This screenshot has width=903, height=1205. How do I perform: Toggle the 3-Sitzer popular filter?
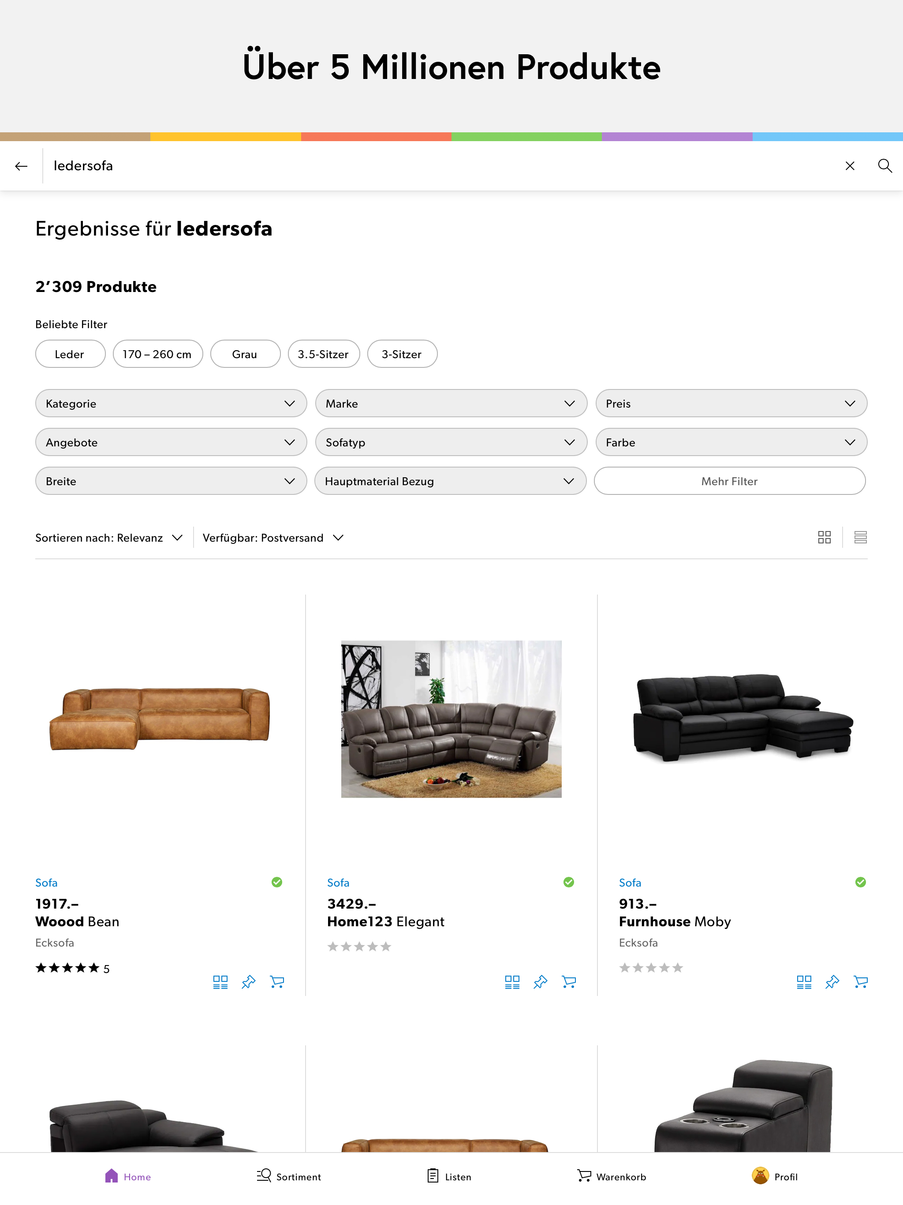pos(401,354)
